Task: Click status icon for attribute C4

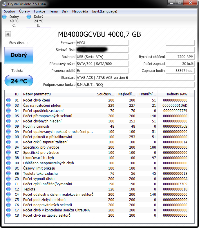Action: tap(8, 194)
